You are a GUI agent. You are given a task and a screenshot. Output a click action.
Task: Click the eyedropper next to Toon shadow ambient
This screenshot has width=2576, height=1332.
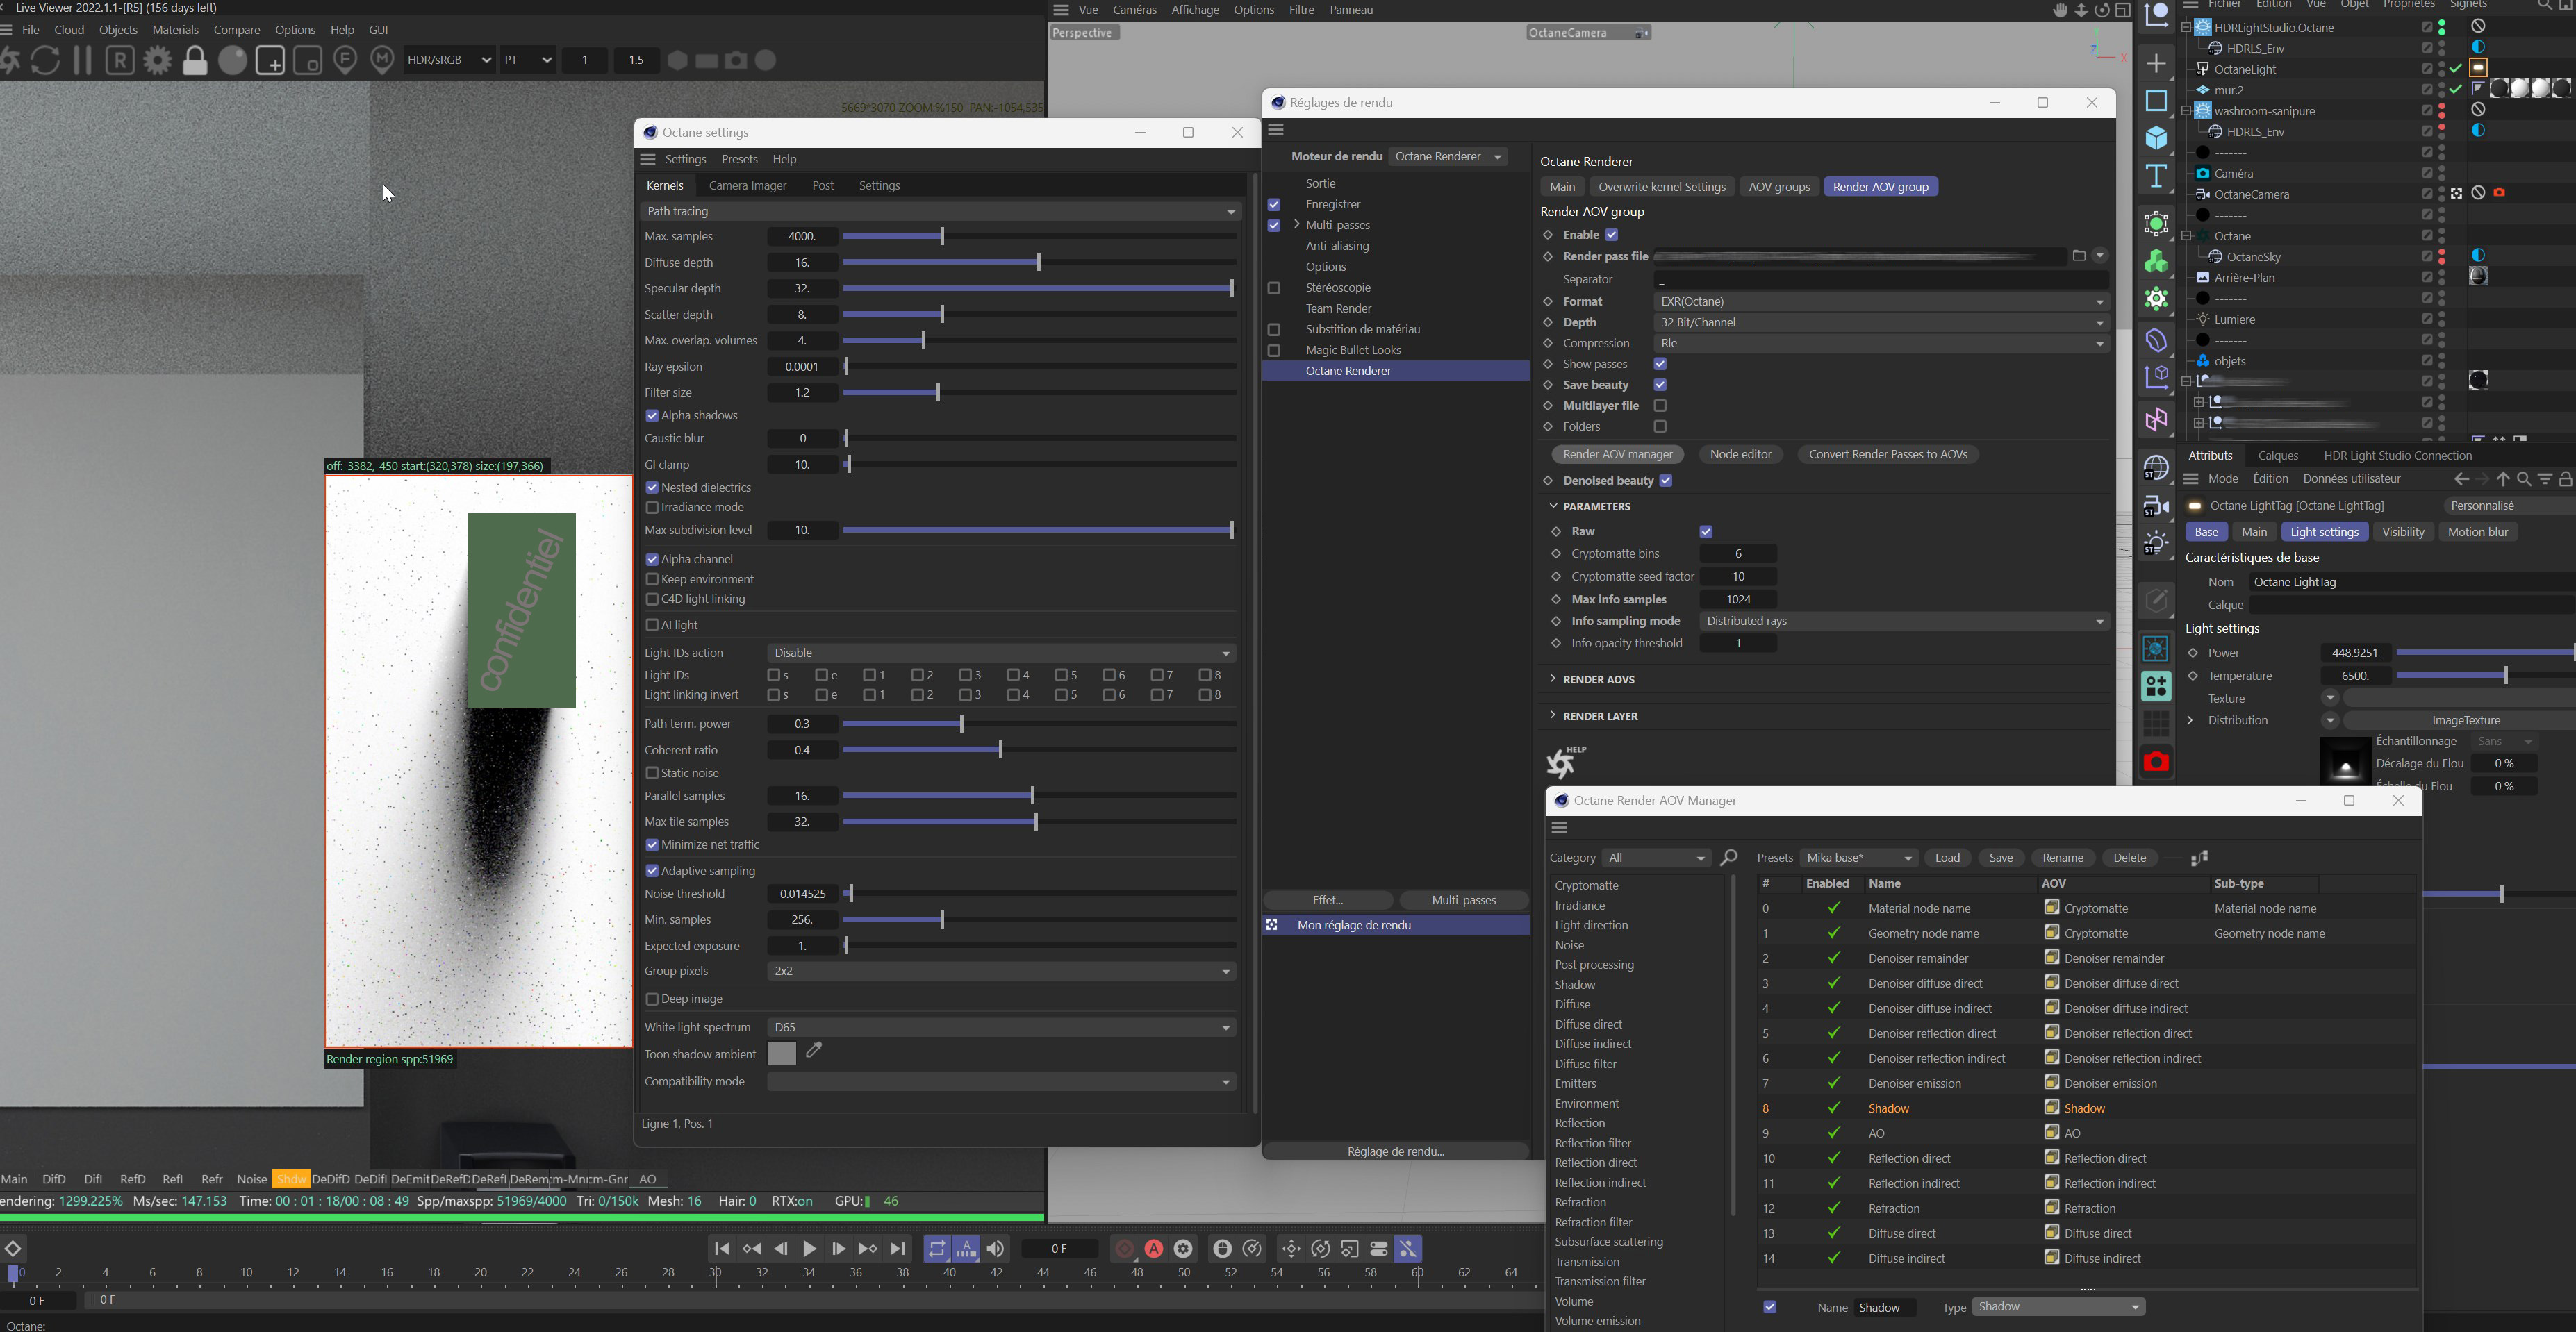tap(814, 1050)
